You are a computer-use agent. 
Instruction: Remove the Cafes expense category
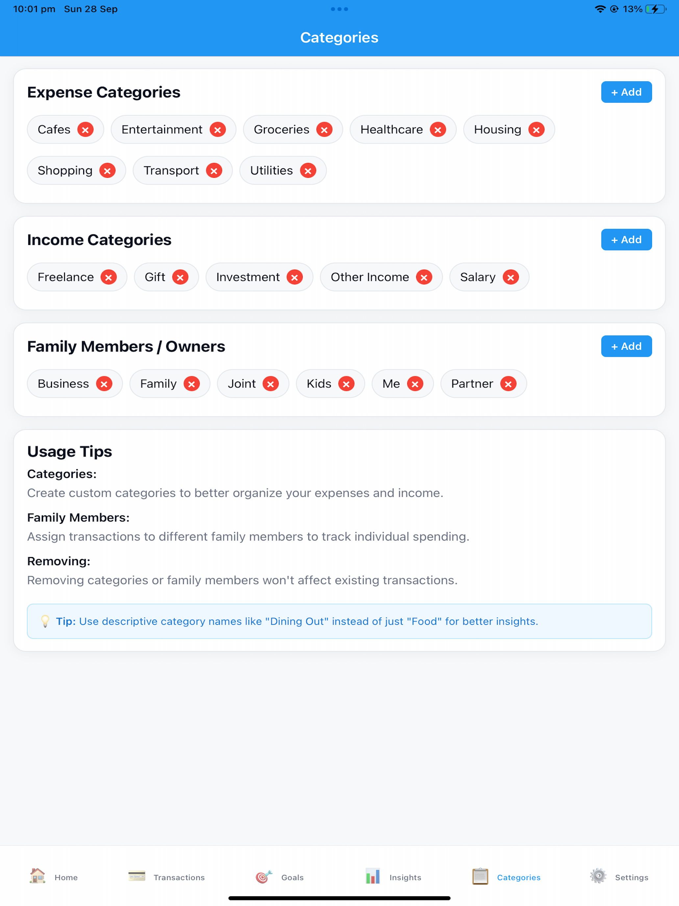[85, 130]
